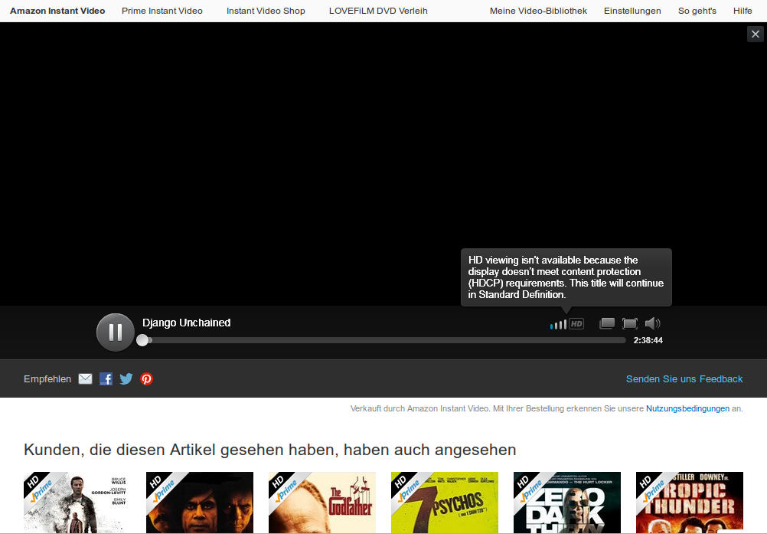Open the Bruce Willis movie thumbnail
This screenshot has height=534, width=767.
[x=77, y=503]
